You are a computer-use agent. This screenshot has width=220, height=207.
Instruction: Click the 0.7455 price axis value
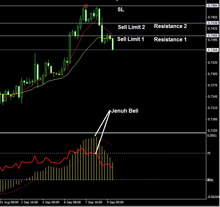(213, 17)
